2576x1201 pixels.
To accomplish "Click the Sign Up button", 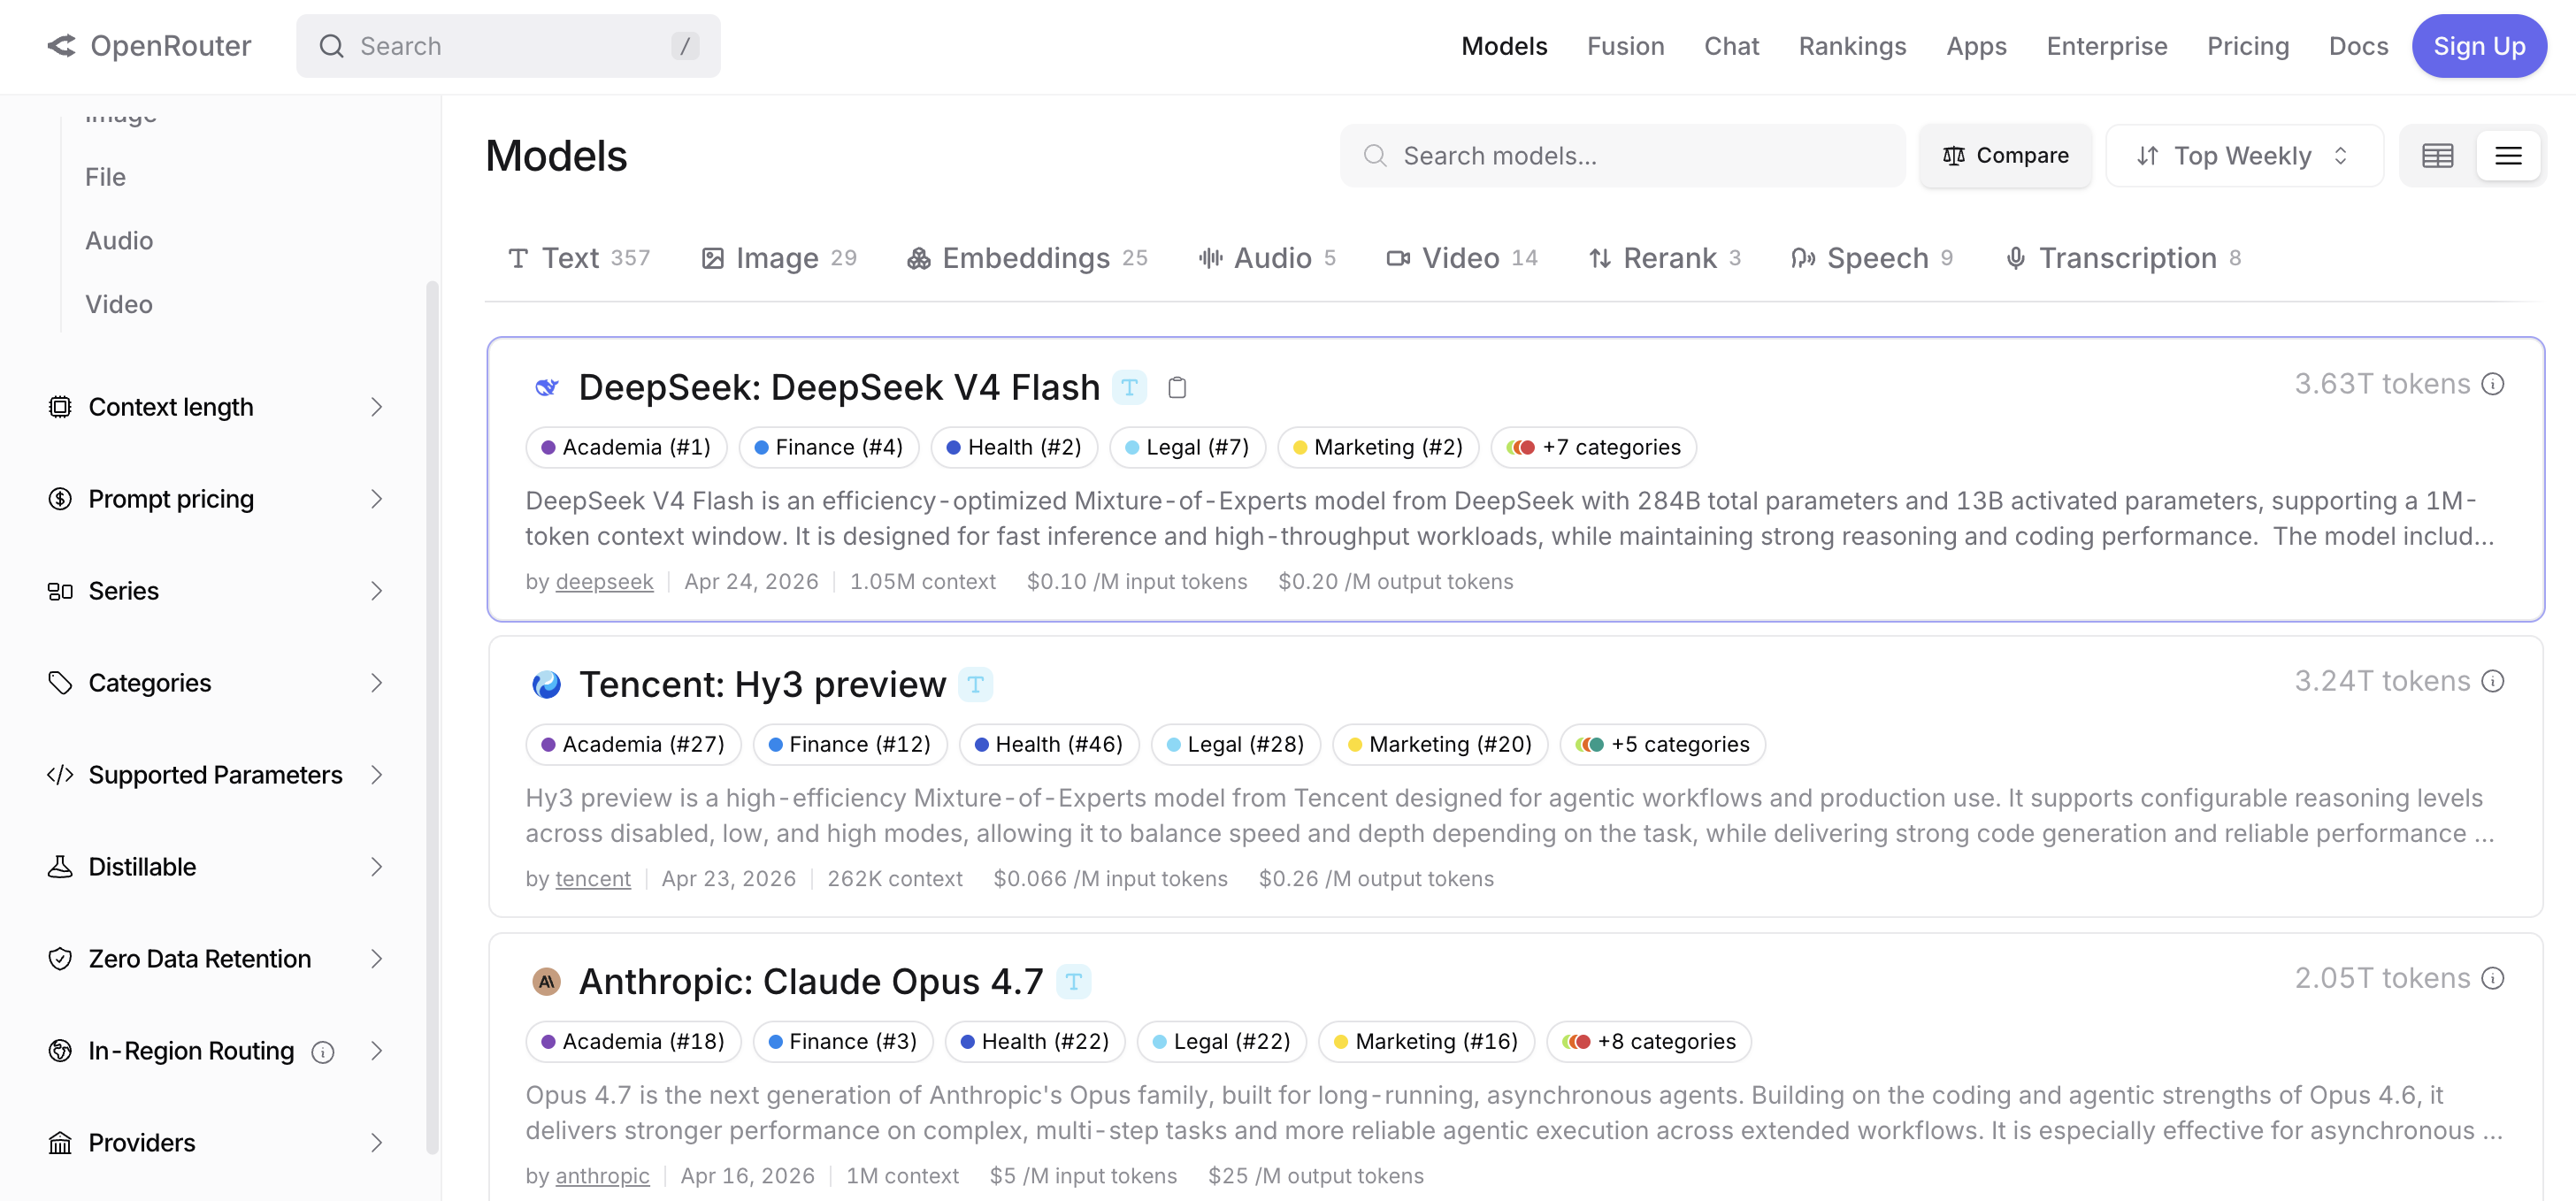I will (x=2479, y=46).
